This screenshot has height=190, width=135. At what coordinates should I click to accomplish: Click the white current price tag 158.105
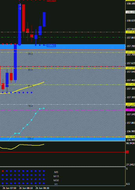[x=130, y=12]
